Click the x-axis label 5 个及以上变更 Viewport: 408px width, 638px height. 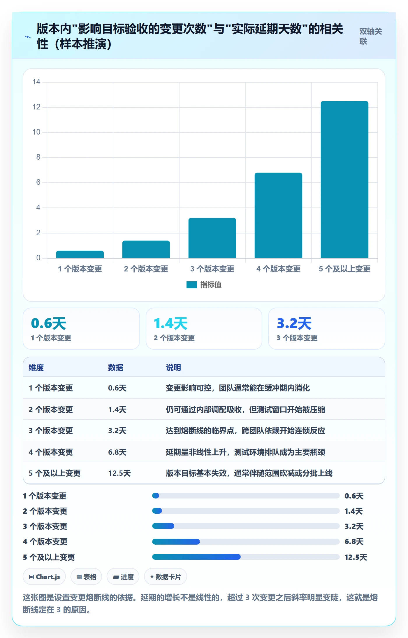[344, 269]
